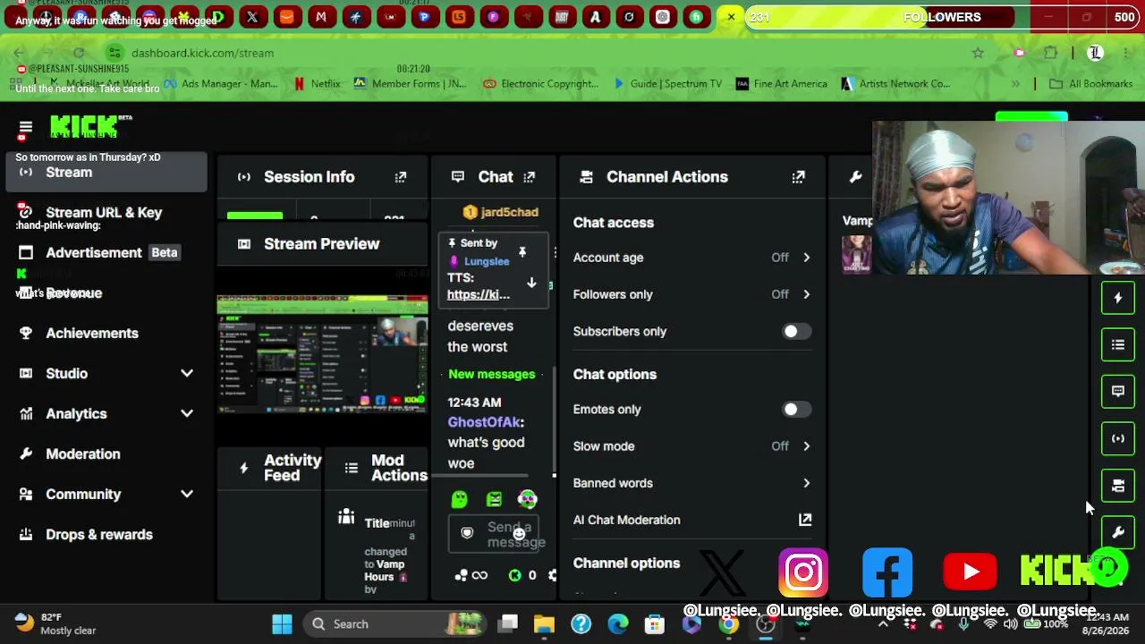Pop out the Channel Actions panel
Image resolution: width=1145 pixels, height=644 pixels.
[798, 177]
